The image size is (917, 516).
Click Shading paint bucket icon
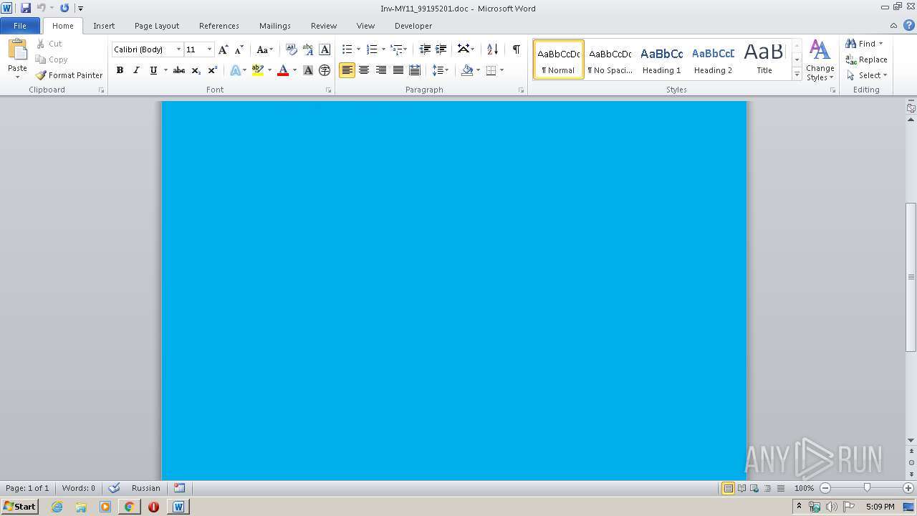tap(467, 70)
